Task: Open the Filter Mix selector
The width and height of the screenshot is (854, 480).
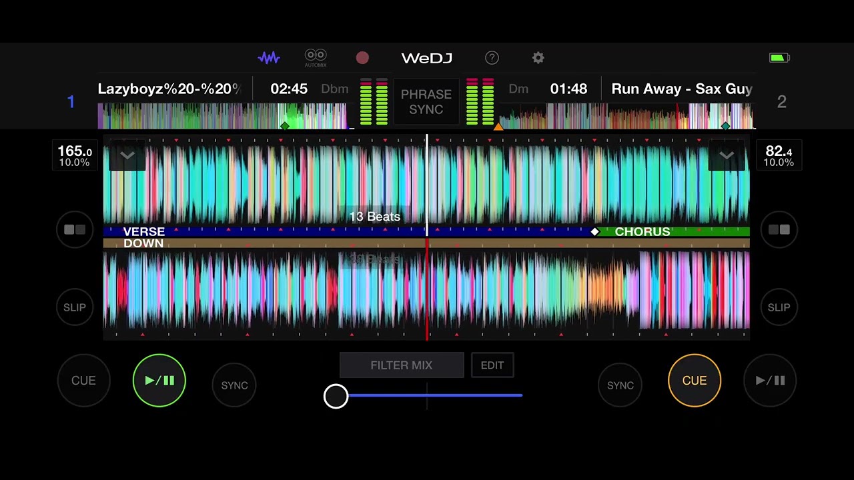Action: click(x=402, y=365)
